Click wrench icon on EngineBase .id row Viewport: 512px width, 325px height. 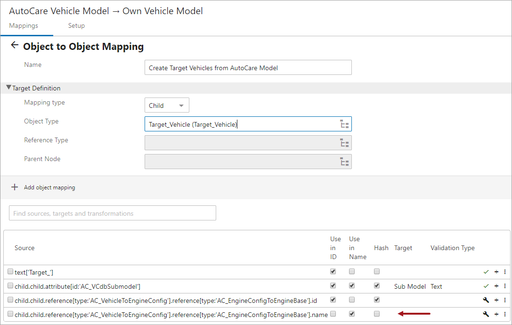[486, 300]
